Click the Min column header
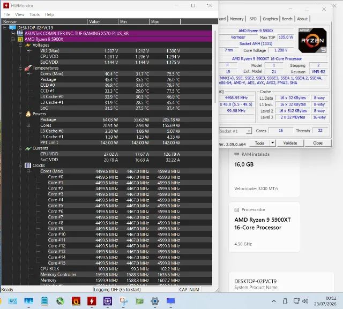This screenshot has width=343, height=309. [133, 21]
